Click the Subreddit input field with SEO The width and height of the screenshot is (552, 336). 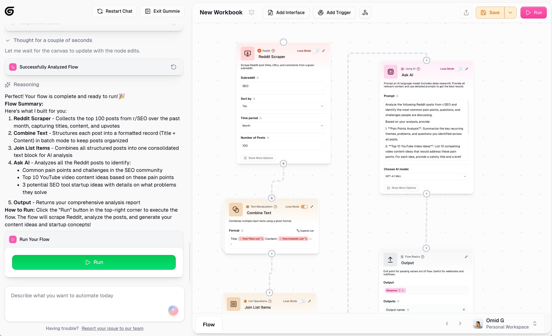coord(283,86)
